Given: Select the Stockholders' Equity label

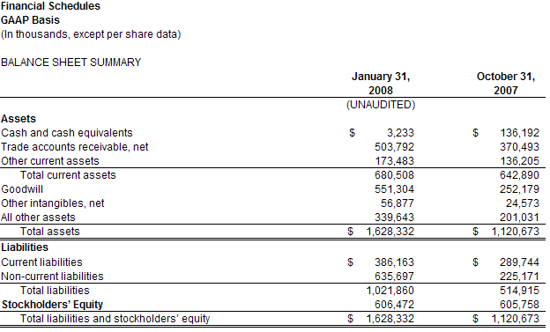Looking at the screenshot, I should [52, 305].
